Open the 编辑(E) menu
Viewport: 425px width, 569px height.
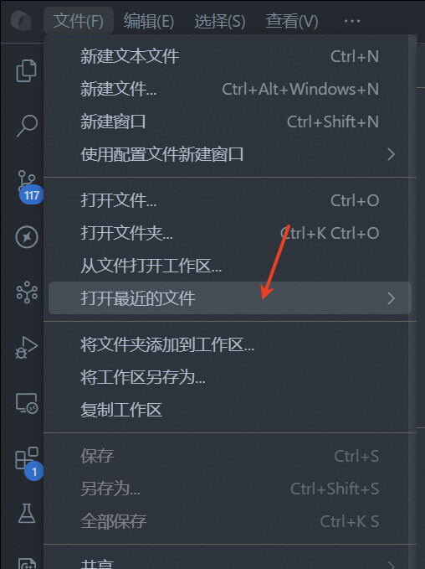pos(149,21)
